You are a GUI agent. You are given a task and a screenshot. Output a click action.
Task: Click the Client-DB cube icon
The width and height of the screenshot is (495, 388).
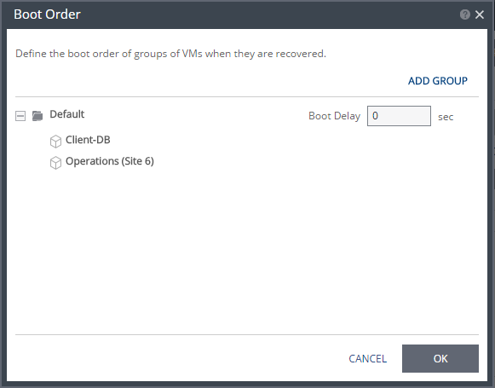point(55,142)
